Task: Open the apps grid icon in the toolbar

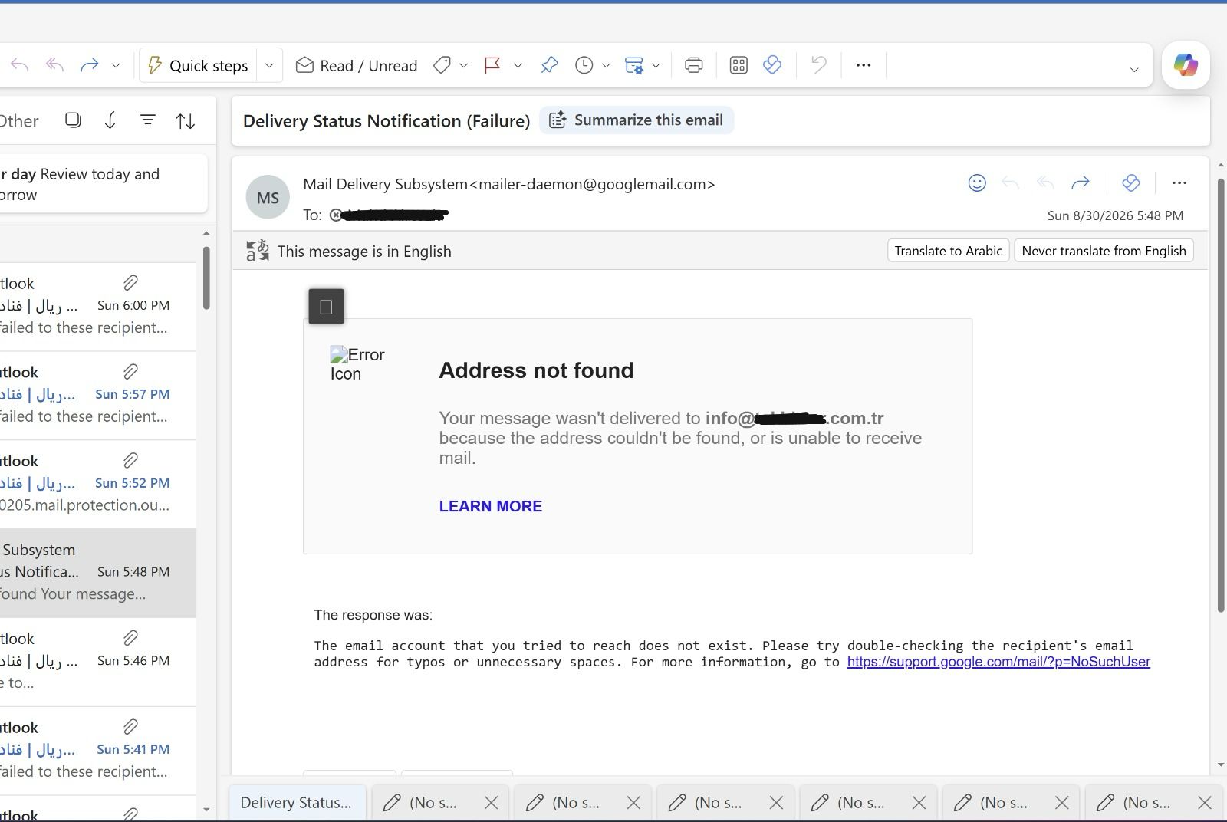Action: (x=739, y=65)
